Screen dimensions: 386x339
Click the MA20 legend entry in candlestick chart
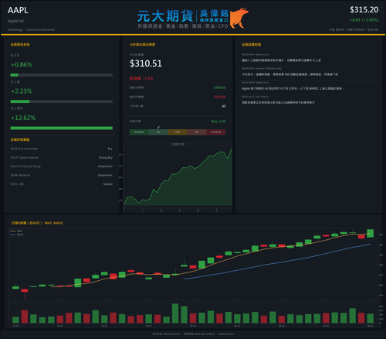(17, 235)
